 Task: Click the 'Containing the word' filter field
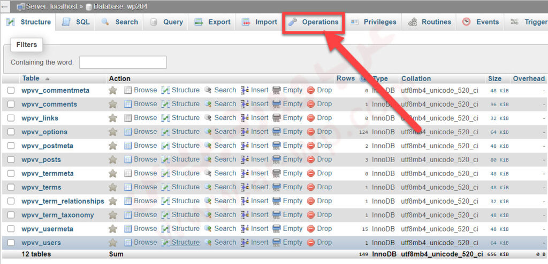point(123,62)
